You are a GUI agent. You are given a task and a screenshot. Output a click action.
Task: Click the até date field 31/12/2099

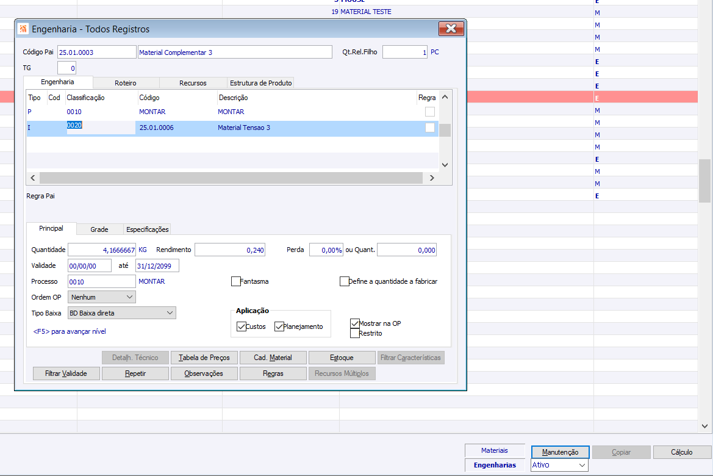(157, 265)
